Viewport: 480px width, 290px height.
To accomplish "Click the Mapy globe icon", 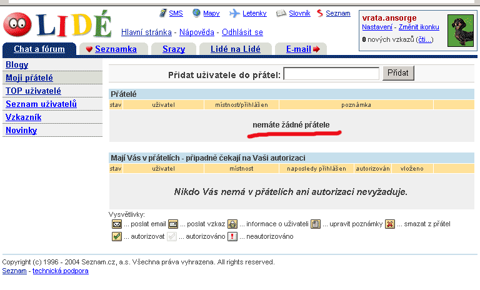I will [196, 13].
